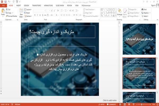The height and width of the screenshot is (106, 159).
Task: Click the Paste icon
Action: pyautogui.click(x=3, y=11)
